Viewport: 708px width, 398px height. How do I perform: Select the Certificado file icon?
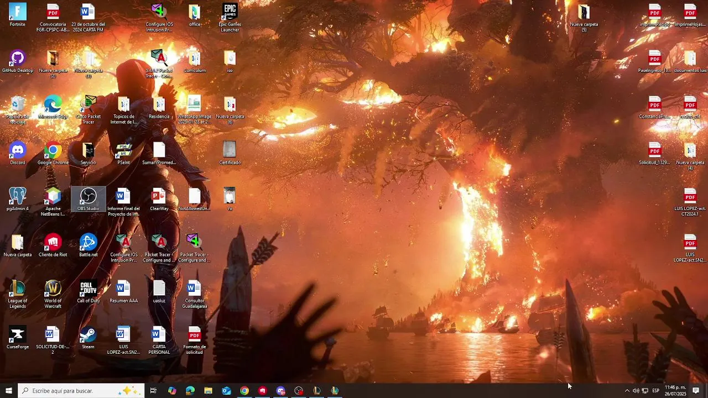click(230, 153)
